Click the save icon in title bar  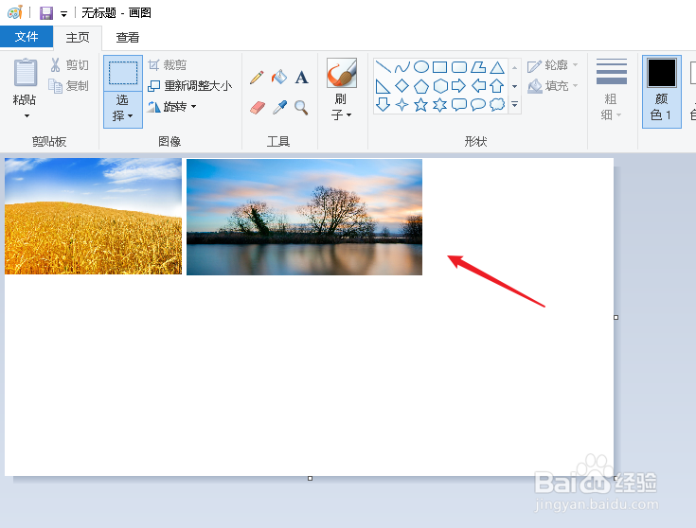tap(46, 13)
